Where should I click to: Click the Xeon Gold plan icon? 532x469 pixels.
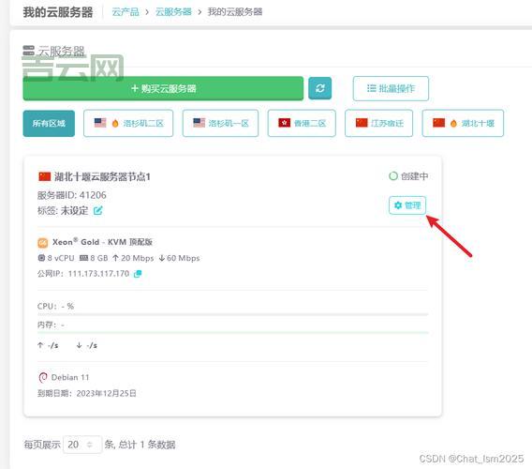coord(43,243)
